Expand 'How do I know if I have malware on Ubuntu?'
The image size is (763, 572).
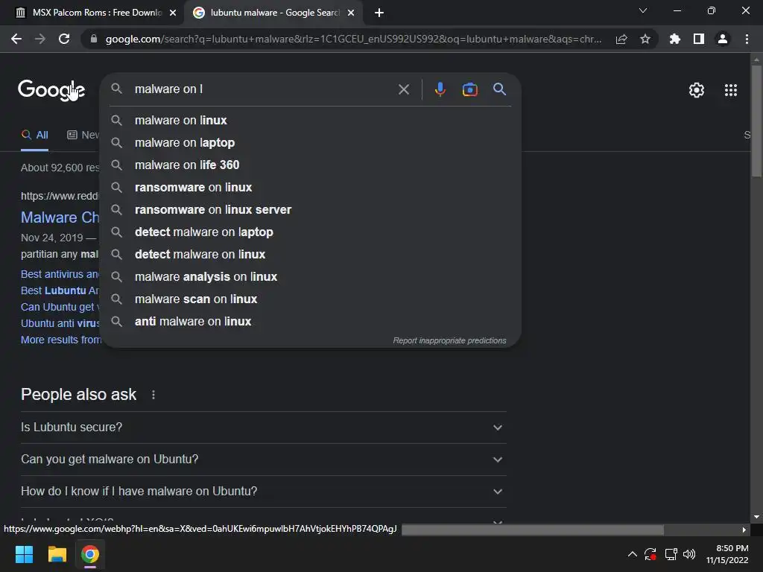263,492
